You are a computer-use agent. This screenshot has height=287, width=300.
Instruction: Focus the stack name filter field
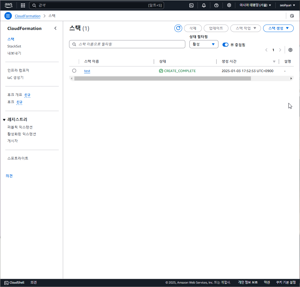point(127,44)
